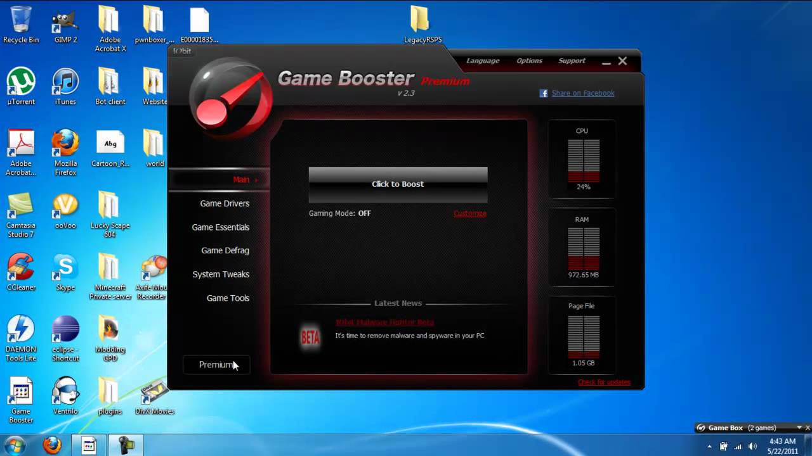The image size is (812, 456).
Task: Open the Customize link for gaming mode
Action: pos(470,213)
